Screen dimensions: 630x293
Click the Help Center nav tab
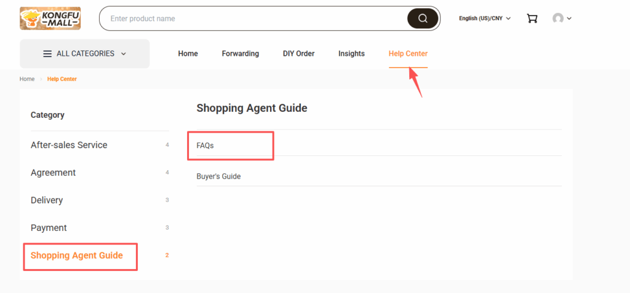[x=408, y=54]
